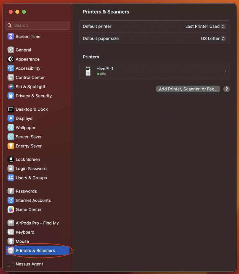Viewport: 239px width, 274px height.
Task: Click the Game Center icon
Action: point(11,210)
